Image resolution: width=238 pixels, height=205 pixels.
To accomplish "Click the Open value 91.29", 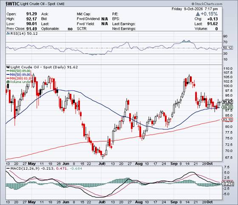I will pyautogui.click(x=31, y=14).
